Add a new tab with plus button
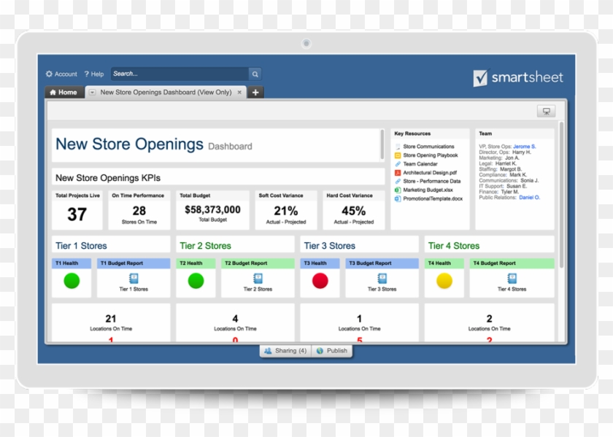This screenshot has height=437, width=613. click(x=255, y=93)
